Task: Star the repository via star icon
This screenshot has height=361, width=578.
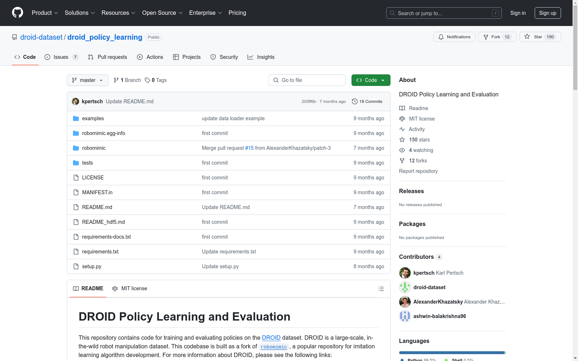Action: tap(527, 36)
